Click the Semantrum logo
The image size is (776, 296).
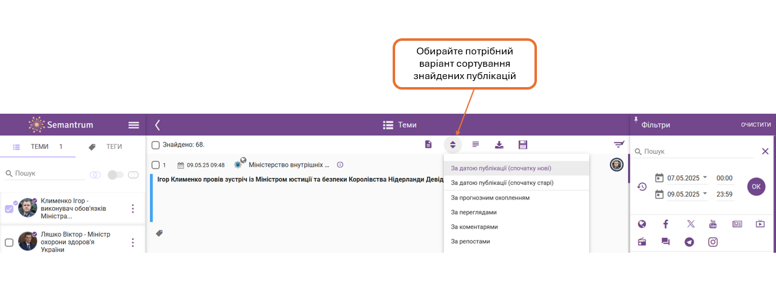pos(61,125)
